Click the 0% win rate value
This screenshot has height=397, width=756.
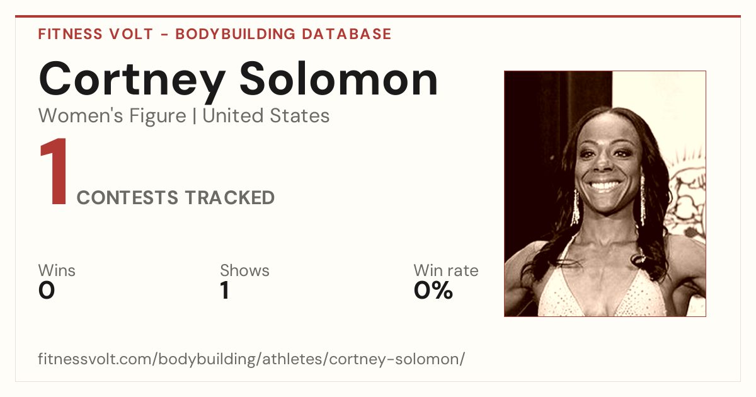pos(433,291)
